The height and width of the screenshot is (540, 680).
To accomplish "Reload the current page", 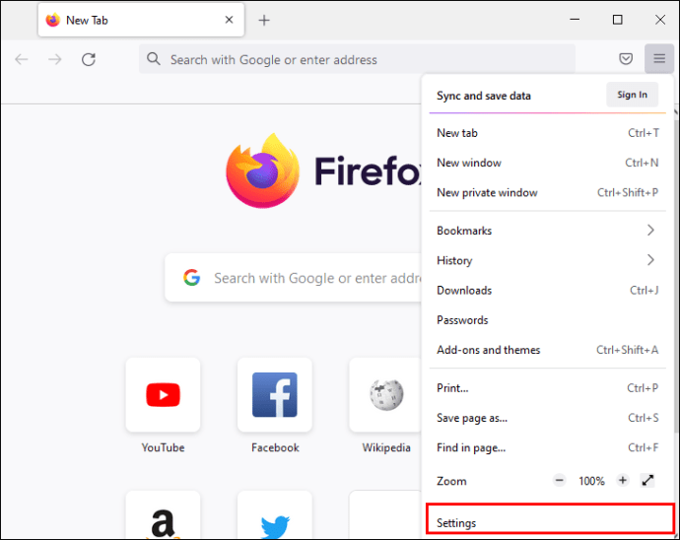I will pos(89,59).
